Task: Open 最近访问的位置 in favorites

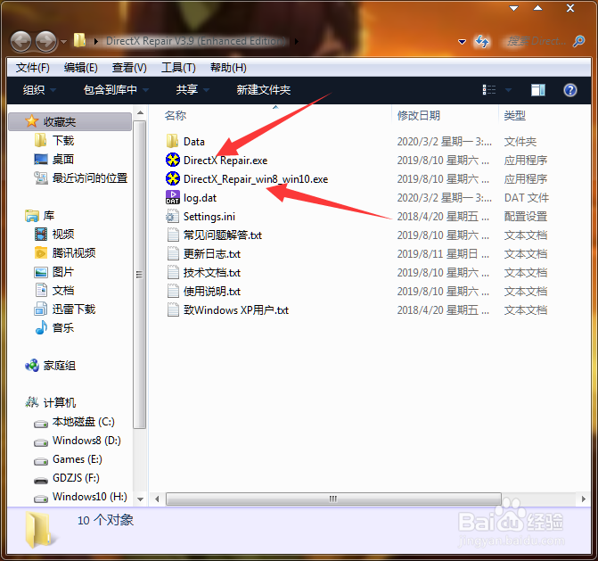Action: 90,177
